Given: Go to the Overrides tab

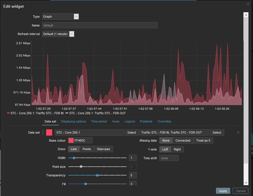Looking at the screenshot, I should coord(164,121).
